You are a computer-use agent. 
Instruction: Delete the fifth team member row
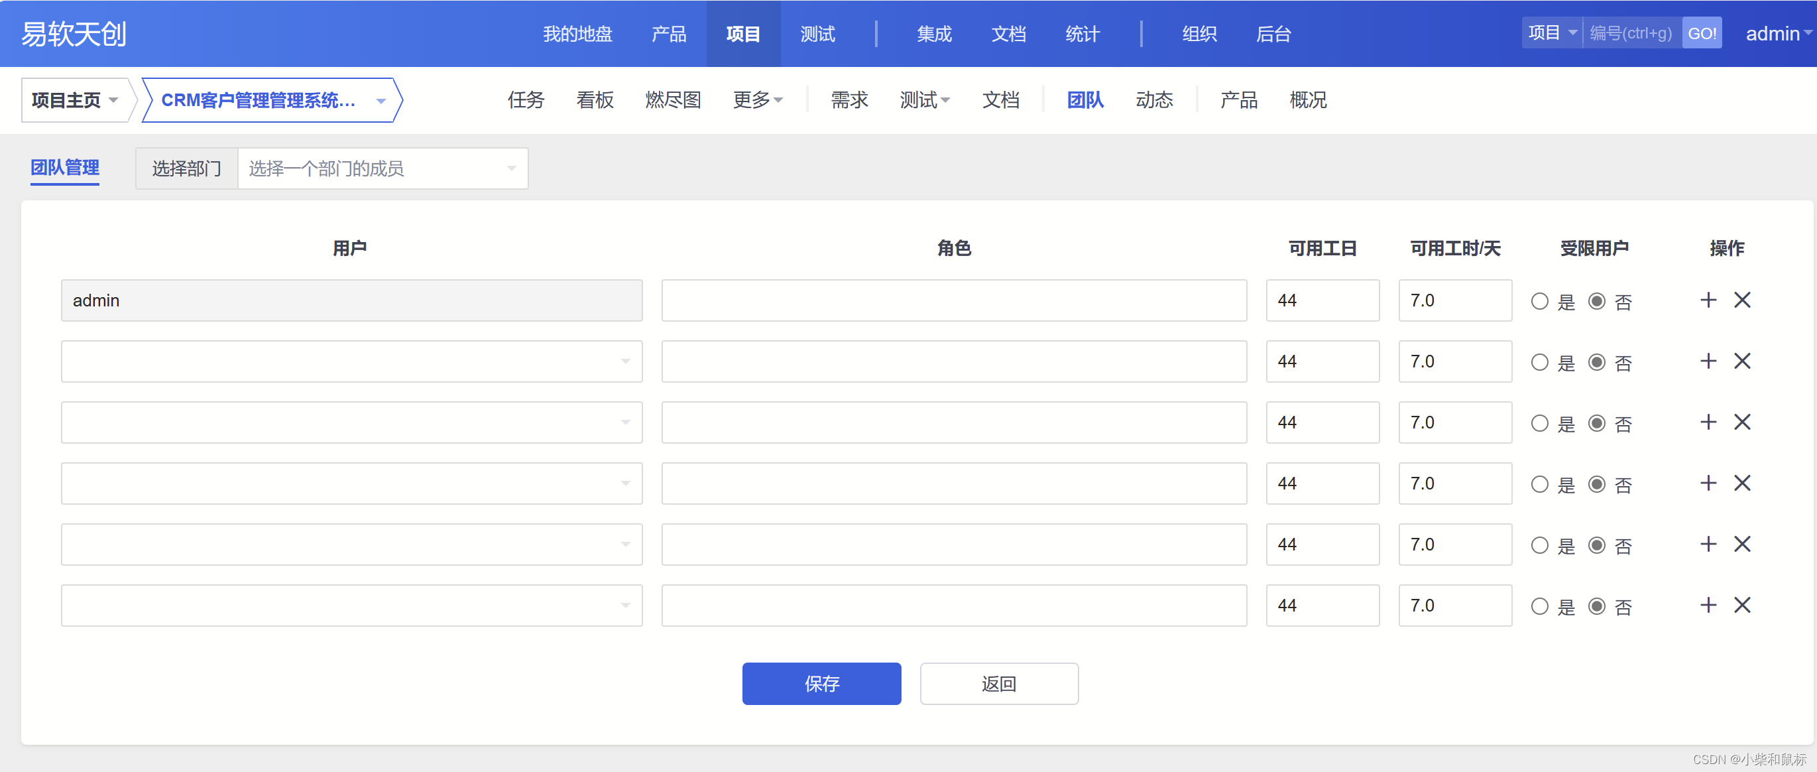click(x=1741, y=544)
